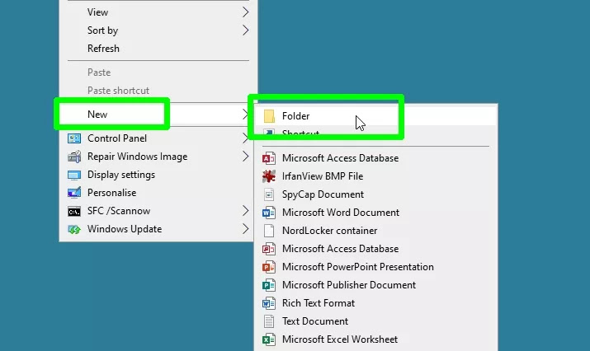Create a Microsoft Publisher Document
Viewport: 590px width, 351px height.
[375, 285]
